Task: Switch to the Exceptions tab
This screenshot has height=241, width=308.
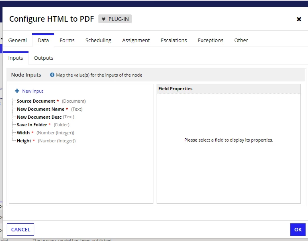Action: (210, 40)
